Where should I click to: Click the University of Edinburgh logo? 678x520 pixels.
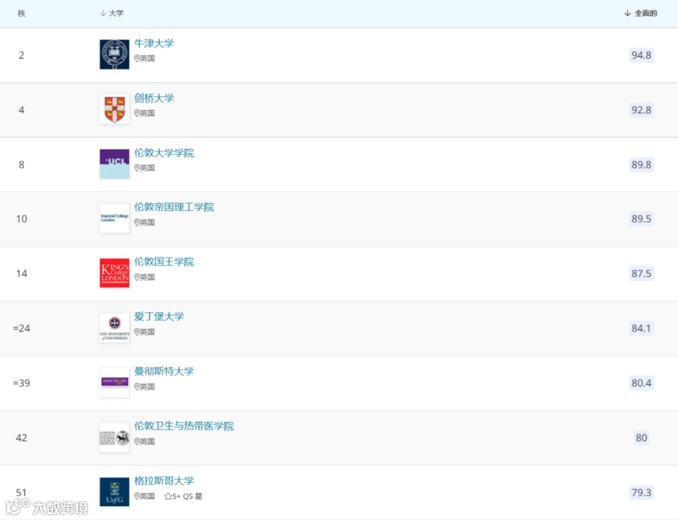click(115, 328)
